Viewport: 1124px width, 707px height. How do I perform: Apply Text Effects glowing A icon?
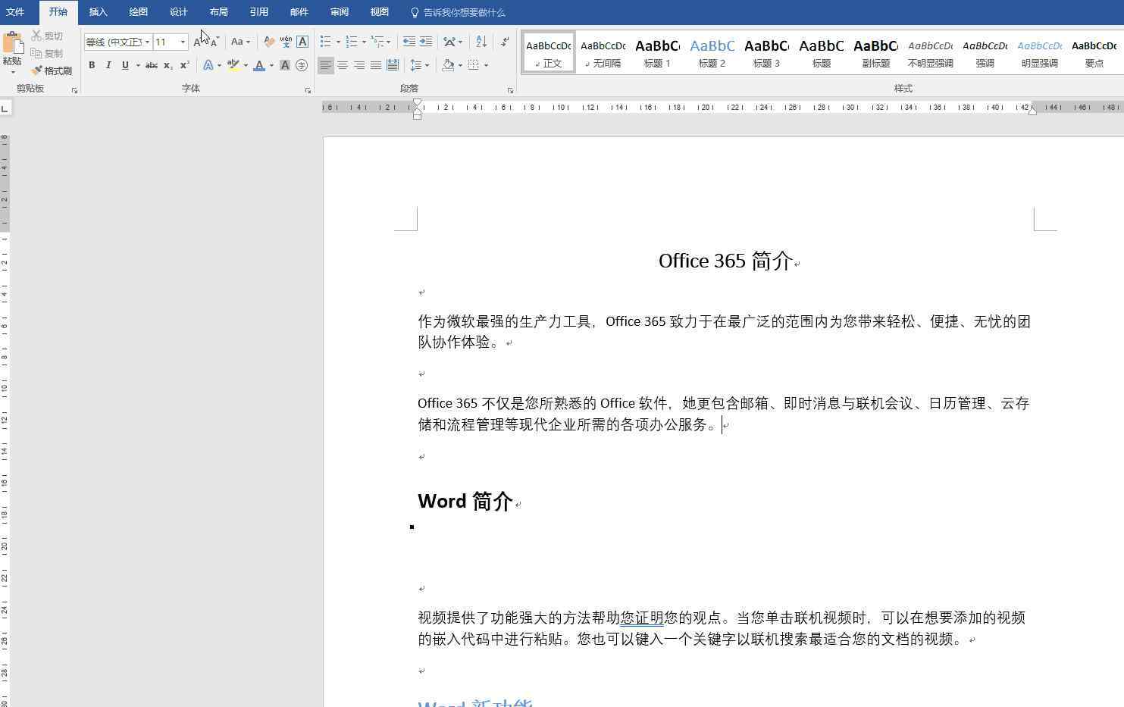208,65
